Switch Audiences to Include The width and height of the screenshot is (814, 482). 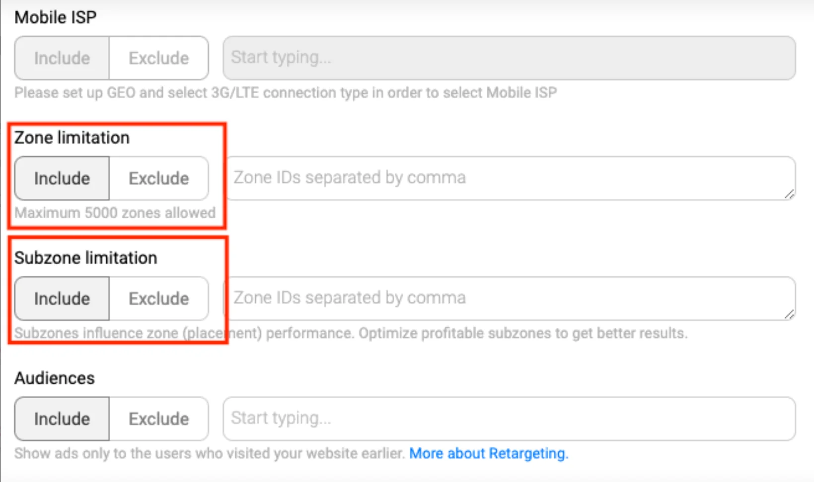tap(62, 419)
